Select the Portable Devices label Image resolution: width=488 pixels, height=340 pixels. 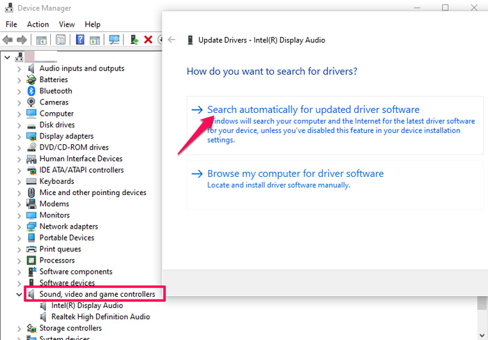click(x=67, y=238)
